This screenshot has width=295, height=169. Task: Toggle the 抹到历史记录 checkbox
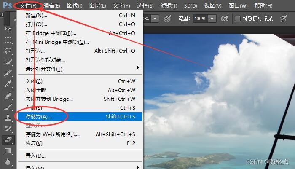tap(238, 19)
